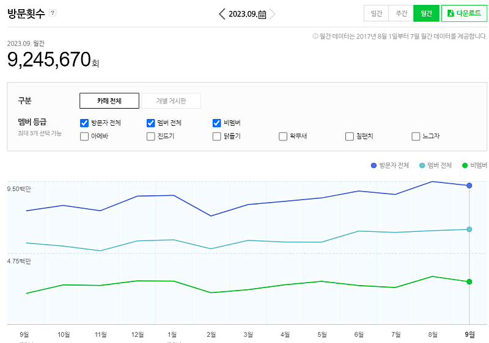Tick the 진드기 grade checkbox

[151, 136]
